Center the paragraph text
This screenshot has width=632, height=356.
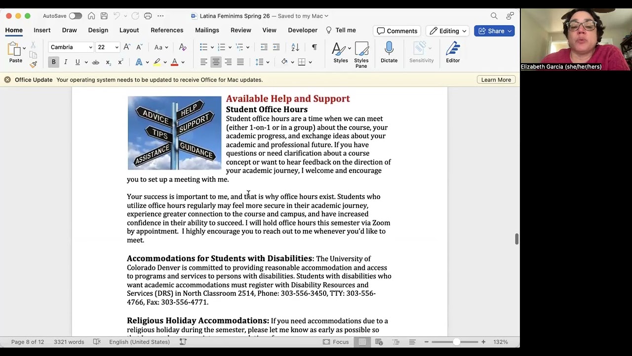coord(216,62)
